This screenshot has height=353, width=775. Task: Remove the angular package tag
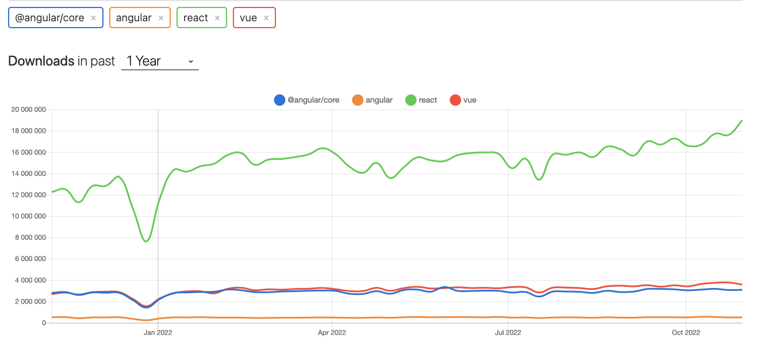click(x=160, y=18)
